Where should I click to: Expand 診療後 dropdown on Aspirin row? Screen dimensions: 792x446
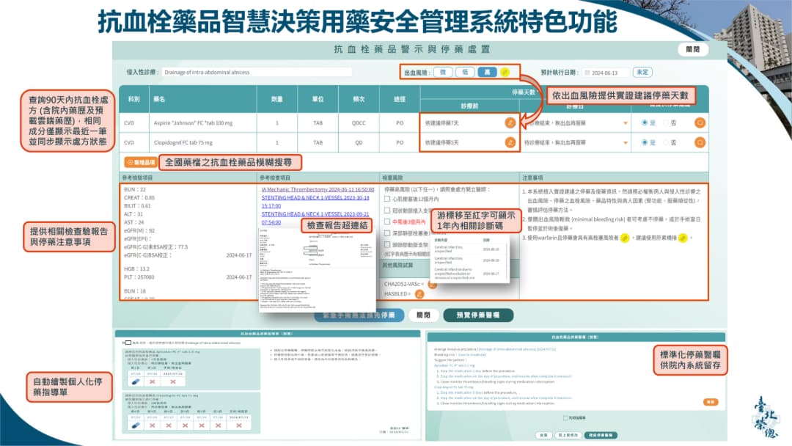pyautogui.click(x=626, y=123)
